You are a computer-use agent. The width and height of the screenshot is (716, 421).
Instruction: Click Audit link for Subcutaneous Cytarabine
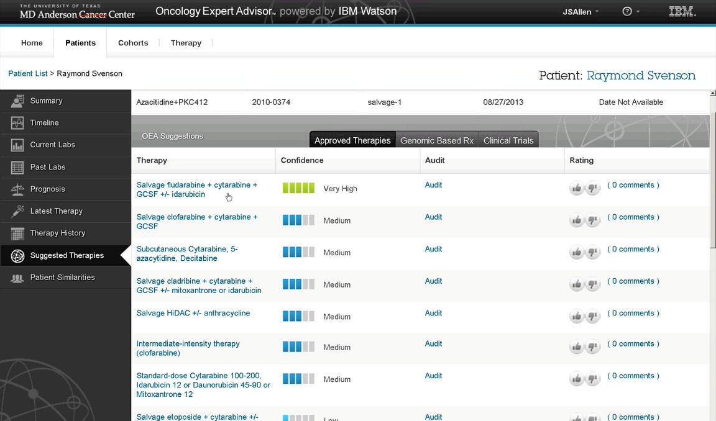(x=433, y=249)
